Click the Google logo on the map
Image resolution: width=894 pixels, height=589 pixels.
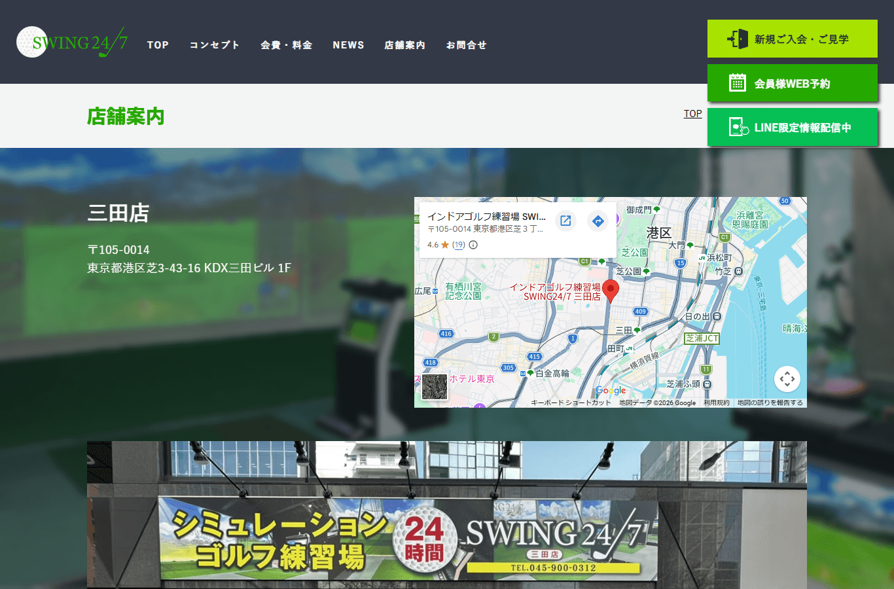tap(611, 391)
